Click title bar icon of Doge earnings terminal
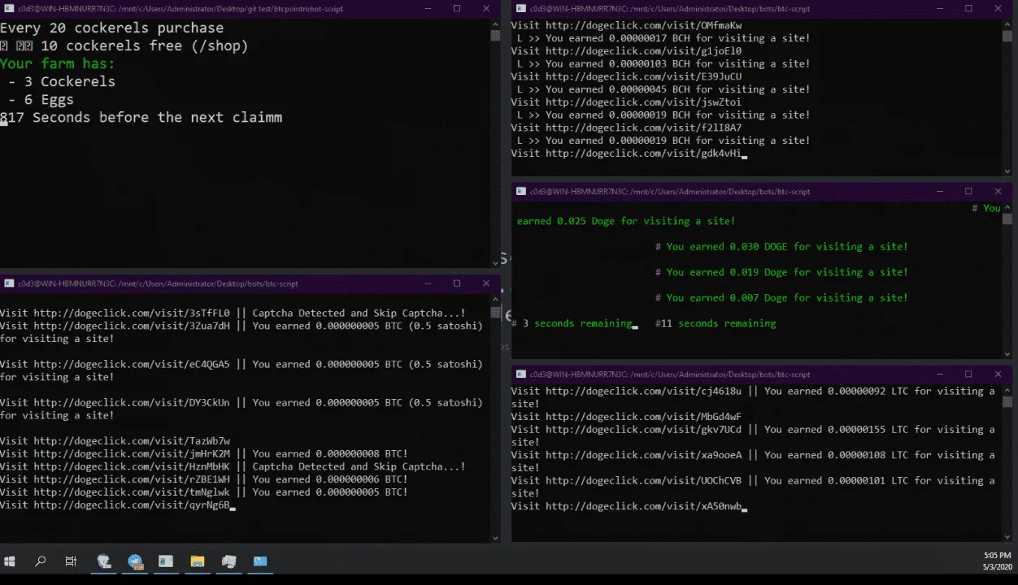 (x=520, y=192)
